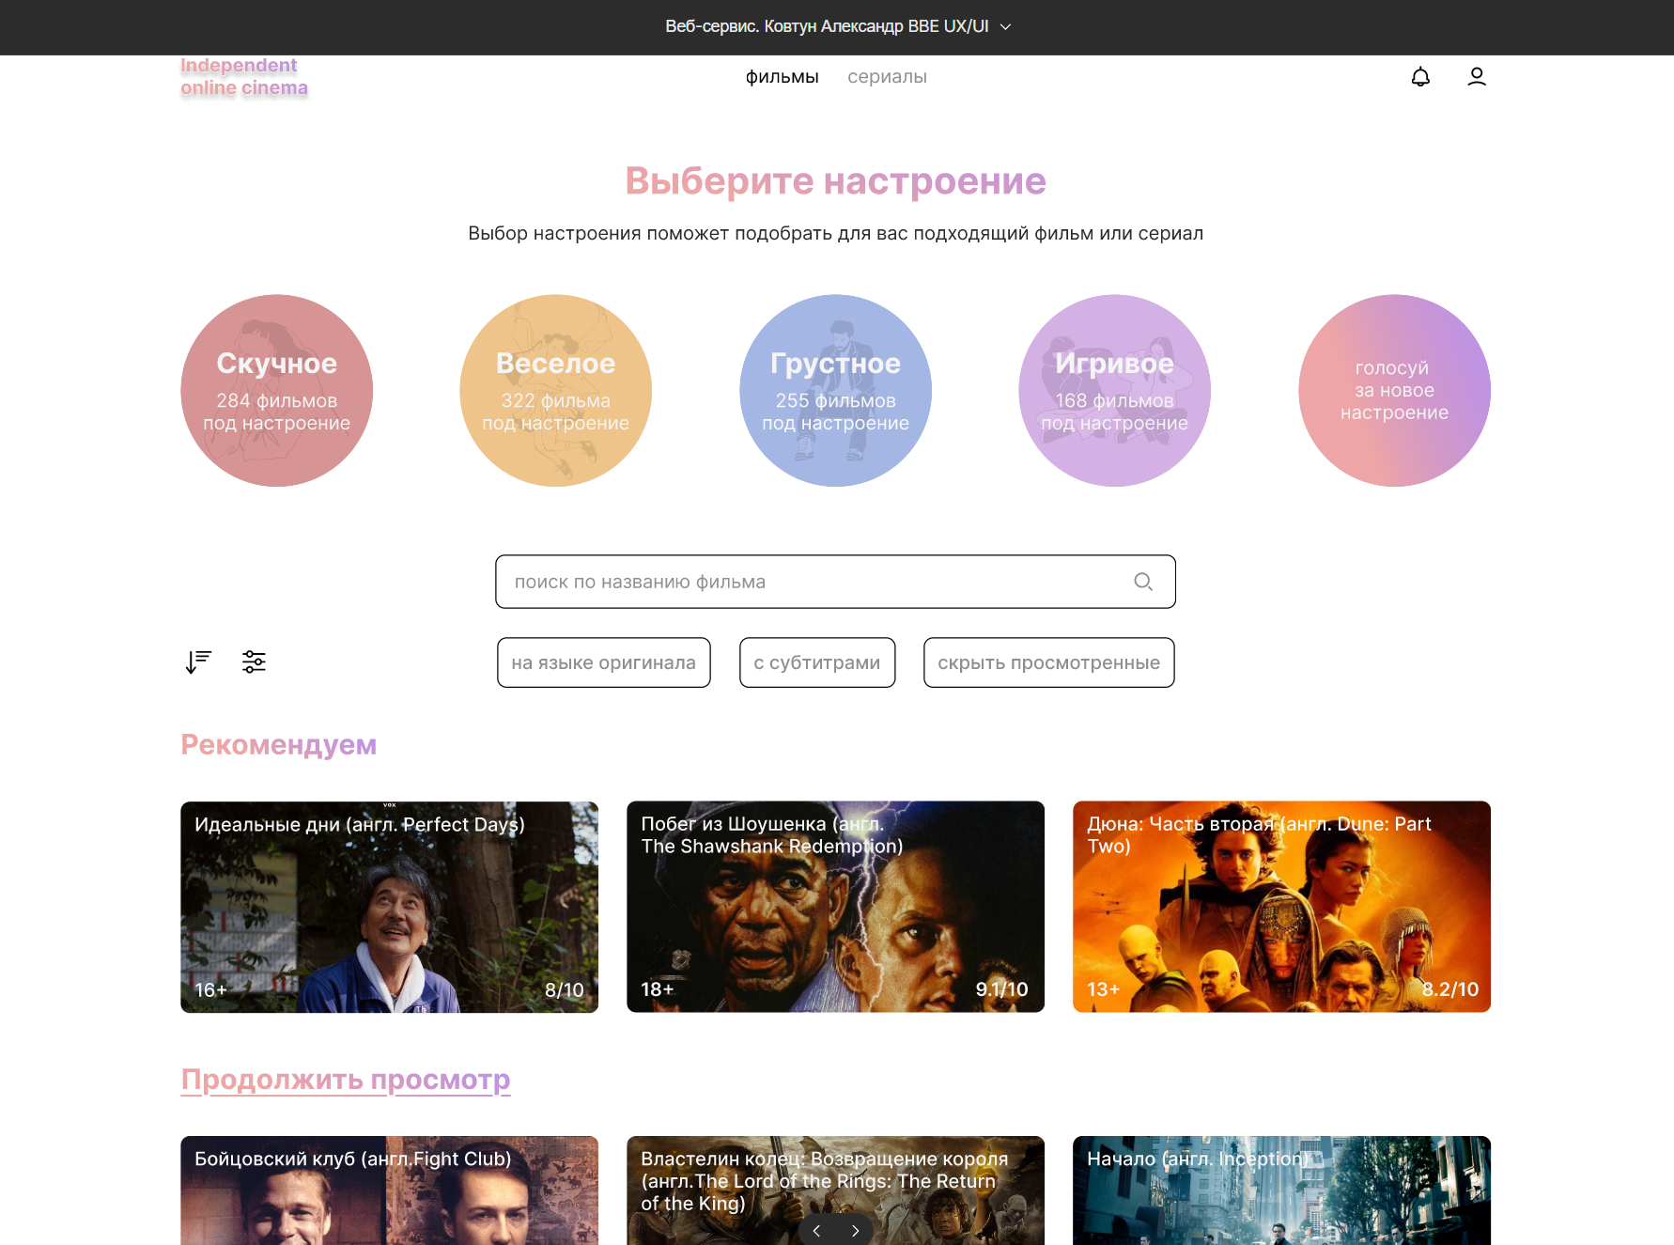Click the 9.1/10 rating text

[1002, 989]
